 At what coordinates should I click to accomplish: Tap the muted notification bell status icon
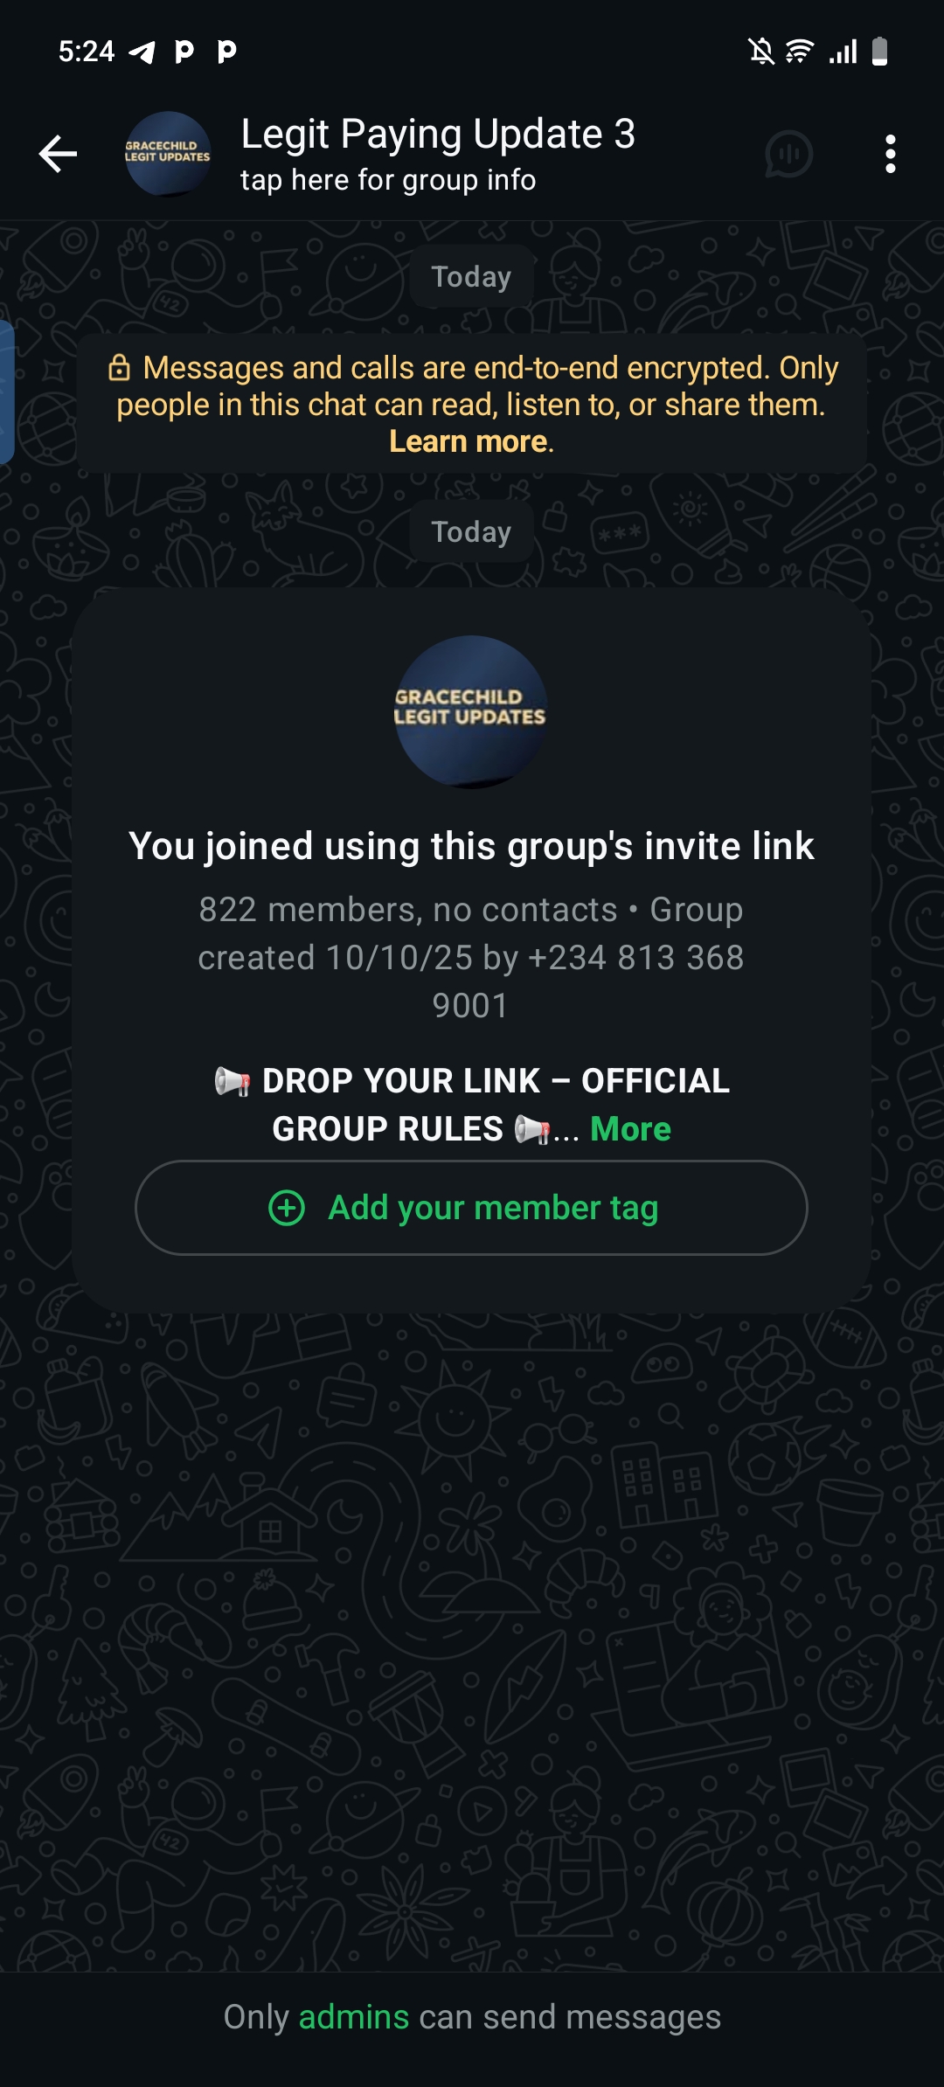[761, 52]
